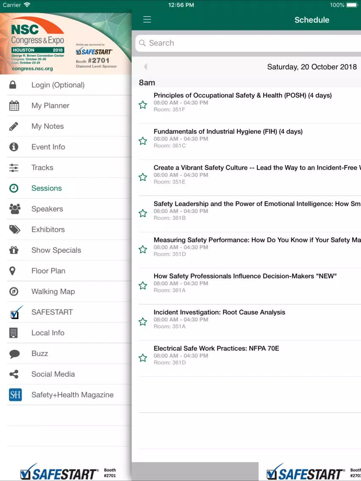This screenshot has height=481, width=361.
Task: Open the My Planner calendar icon
Action: coord(14,105)
